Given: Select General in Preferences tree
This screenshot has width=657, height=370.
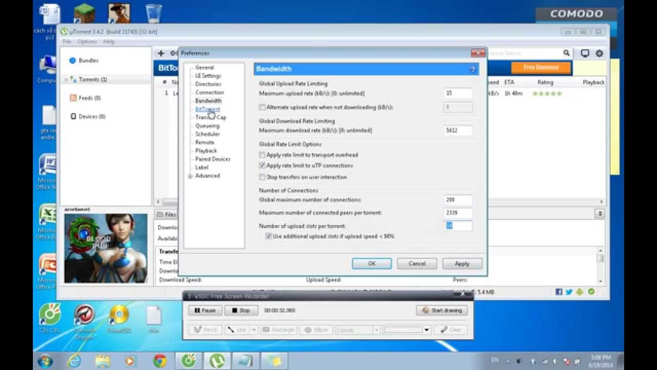Looking at the screenshot, I should point(204,67).
